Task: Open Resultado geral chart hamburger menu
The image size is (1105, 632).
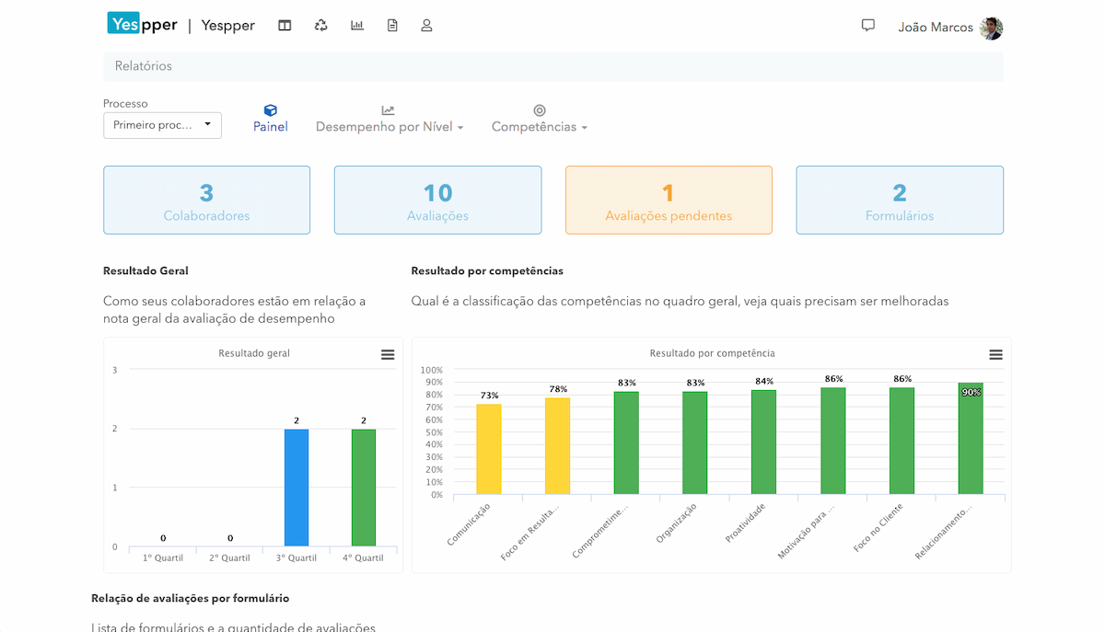Action: coord(388,355)
